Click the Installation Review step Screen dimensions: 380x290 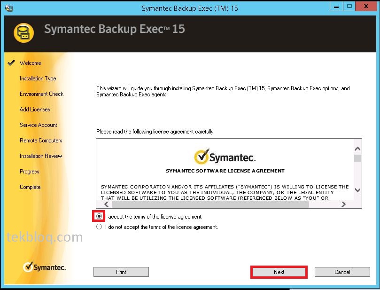(x=41, y=156)
